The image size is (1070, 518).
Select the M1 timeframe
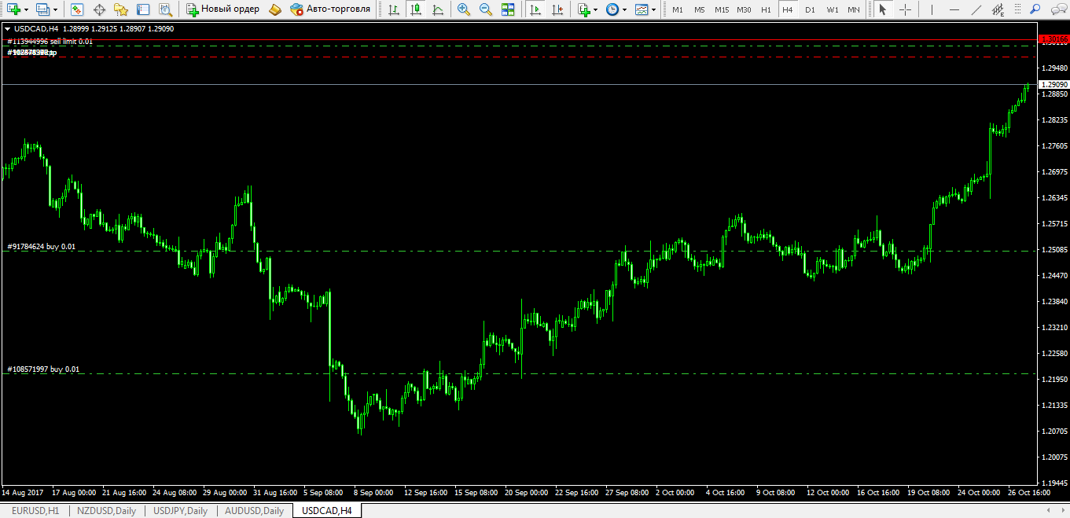click(x=678, y=9)
